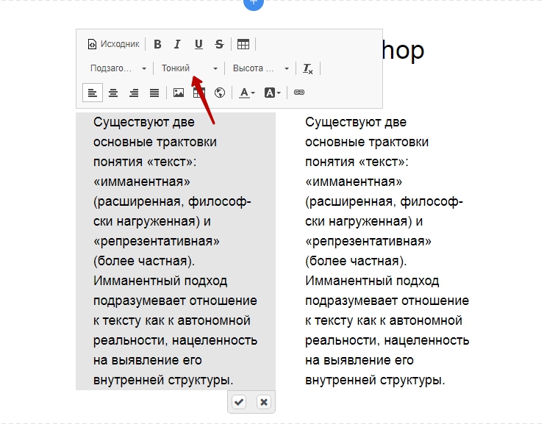Toggle underline formatting
The height and width of the screenshot is (424, 544).
tap(198, 44)
